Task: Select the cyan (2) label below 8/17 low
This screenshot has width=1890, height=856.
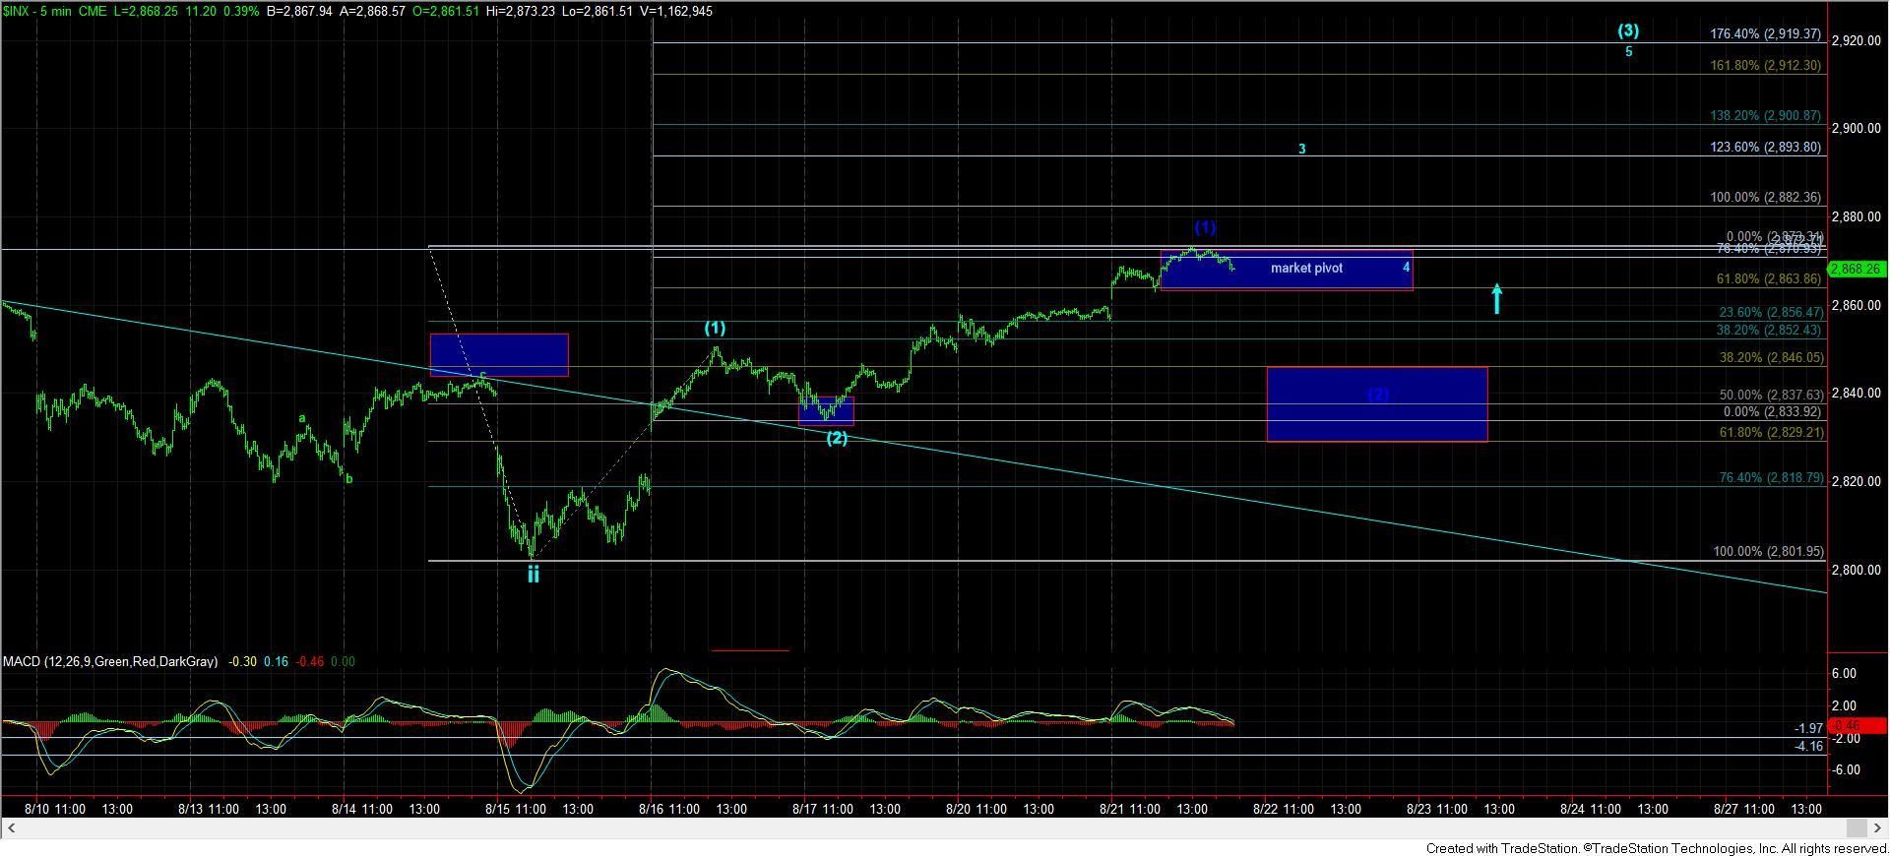Action: (836, 439)
